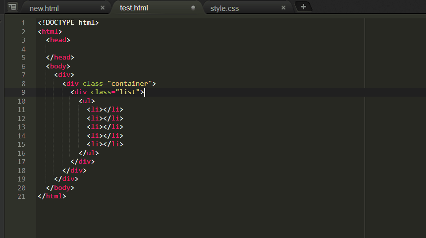Click line number 9 in the gutter
The height and width of the screenshot is (238, 426).
click(x=23, y=92)
